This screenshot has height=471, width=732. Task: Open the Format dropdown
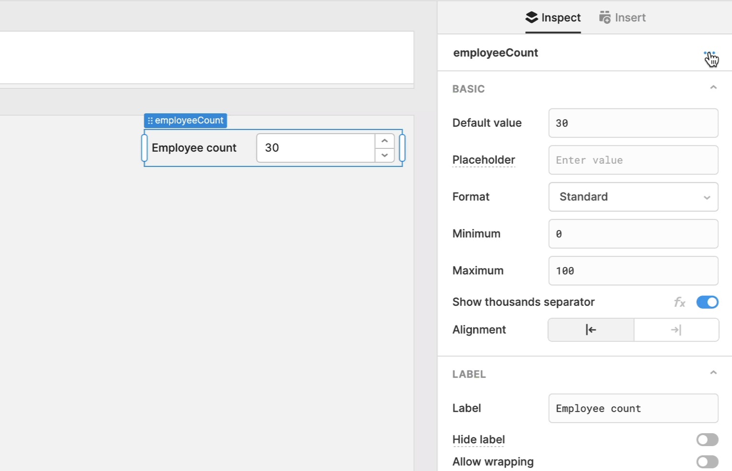633,197
